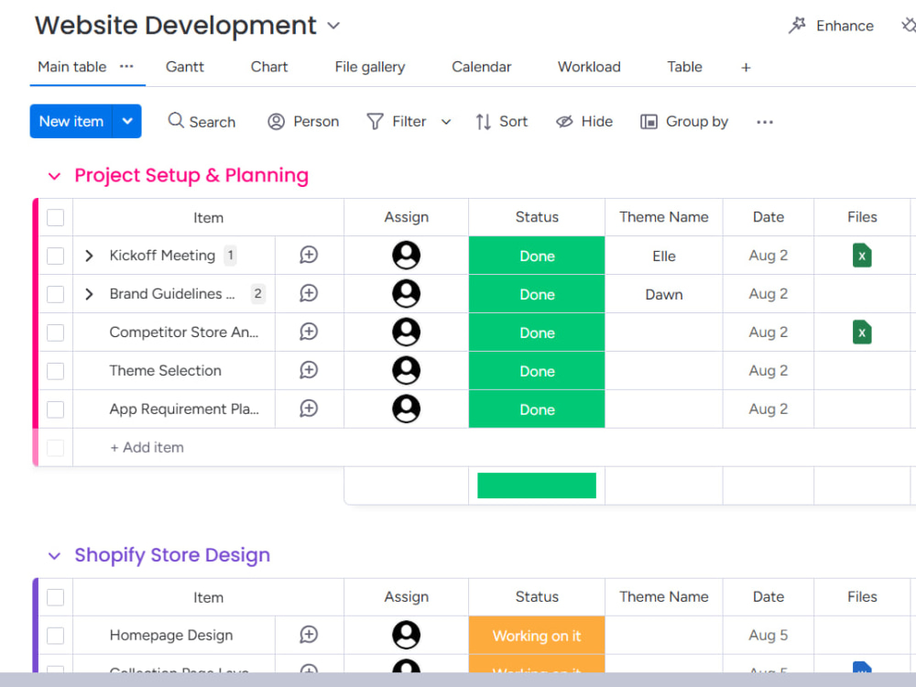Open the New item dropdown arrow

point(127,121)
